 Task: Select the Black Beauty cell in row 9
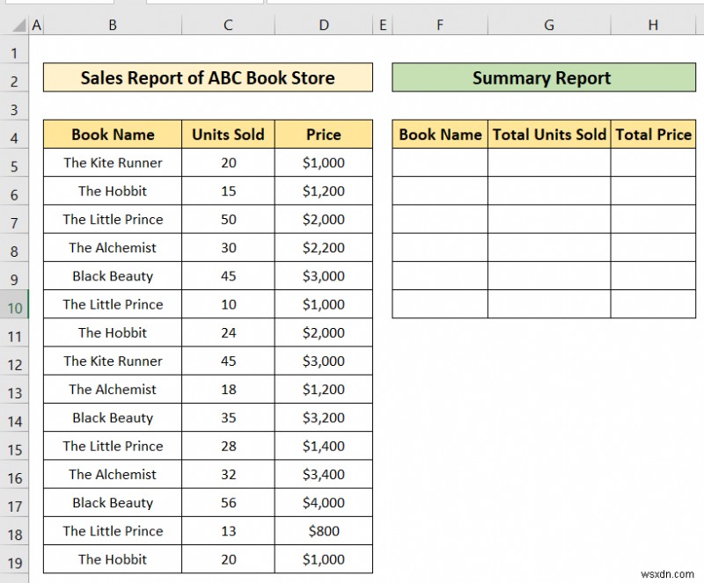(112, 276)
